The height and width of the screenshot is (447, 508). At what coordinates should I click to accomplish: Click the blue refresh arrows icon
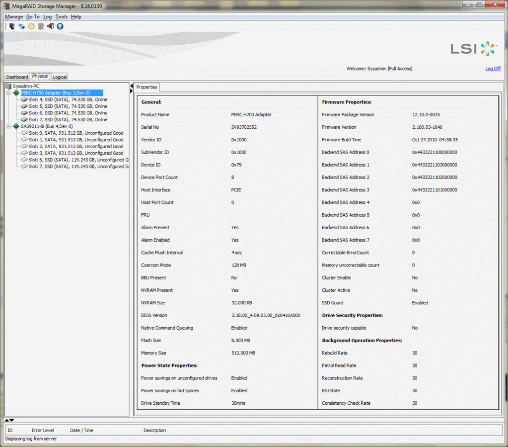[21, 26]
